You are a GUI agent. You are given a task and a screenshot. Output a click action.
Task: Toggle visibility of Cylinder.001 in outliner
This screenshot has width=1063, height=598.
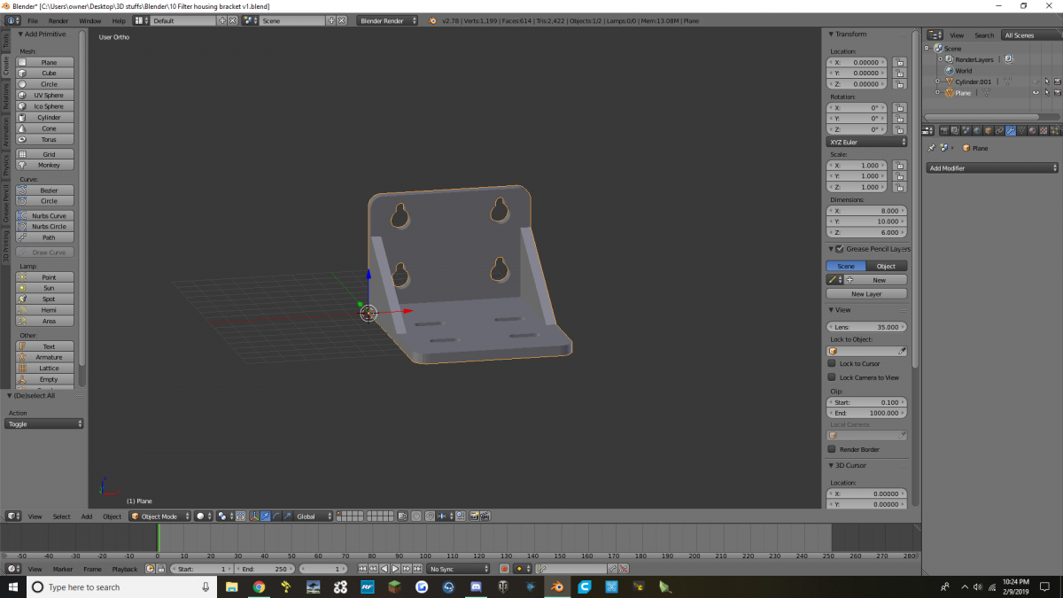(1036, 82)
